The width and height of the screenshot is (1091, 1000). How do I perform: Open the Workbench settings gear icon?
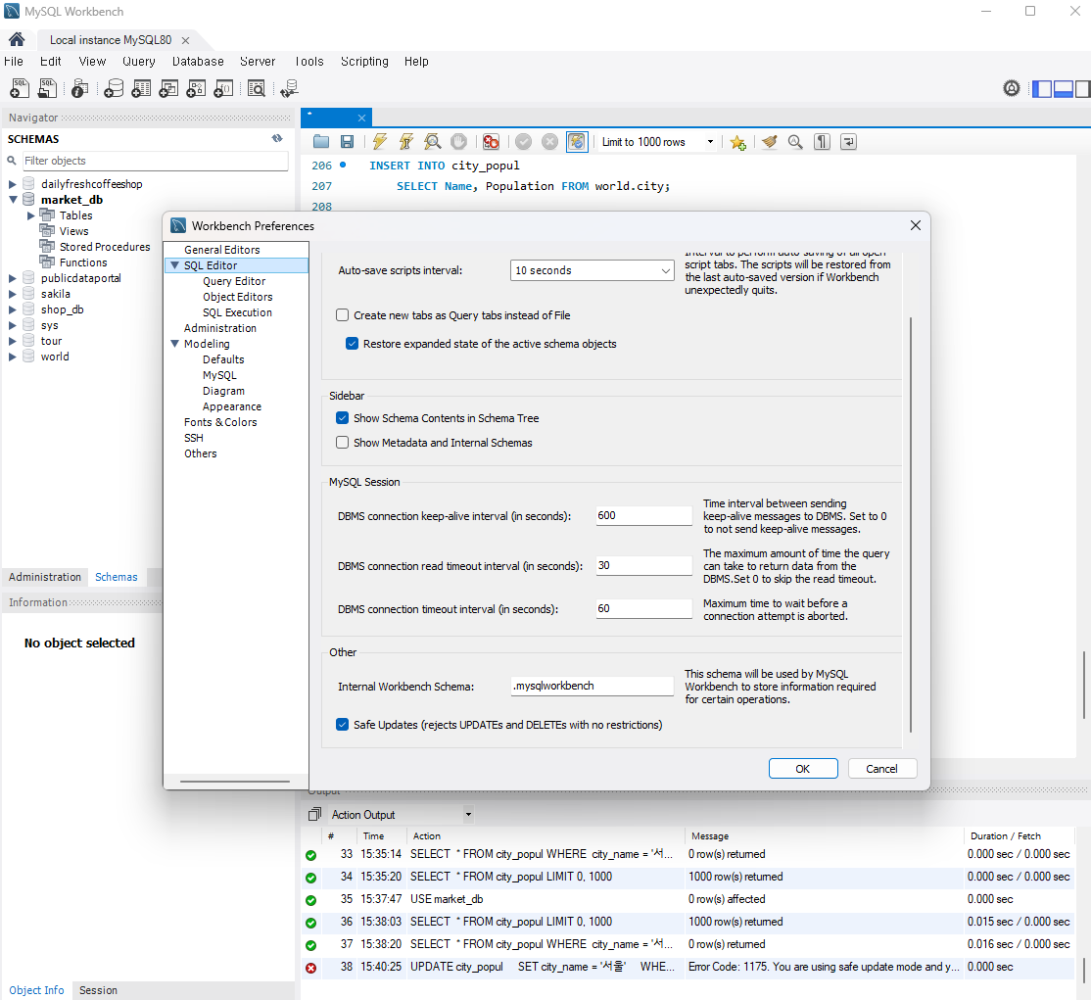pos(1012,88)
